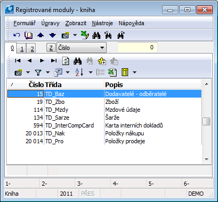Viewport: 218px width, 202px height.
Task: Open the Formulář menu
Action: click(25, 23)
